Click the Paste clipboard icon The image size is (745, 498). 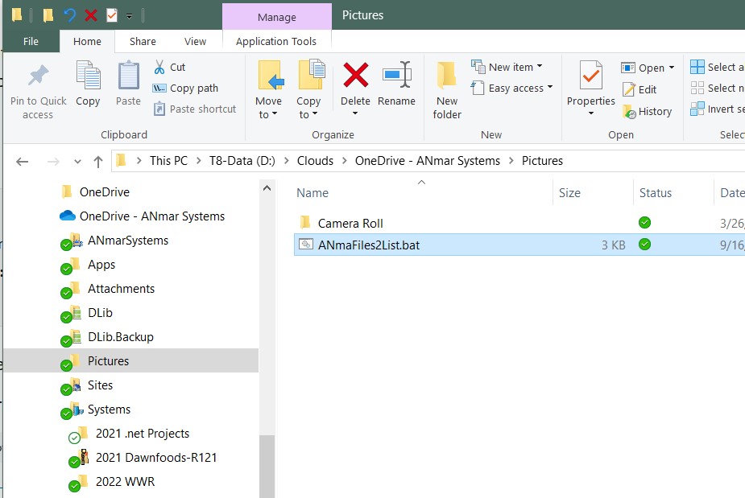[x=128, y=78]
